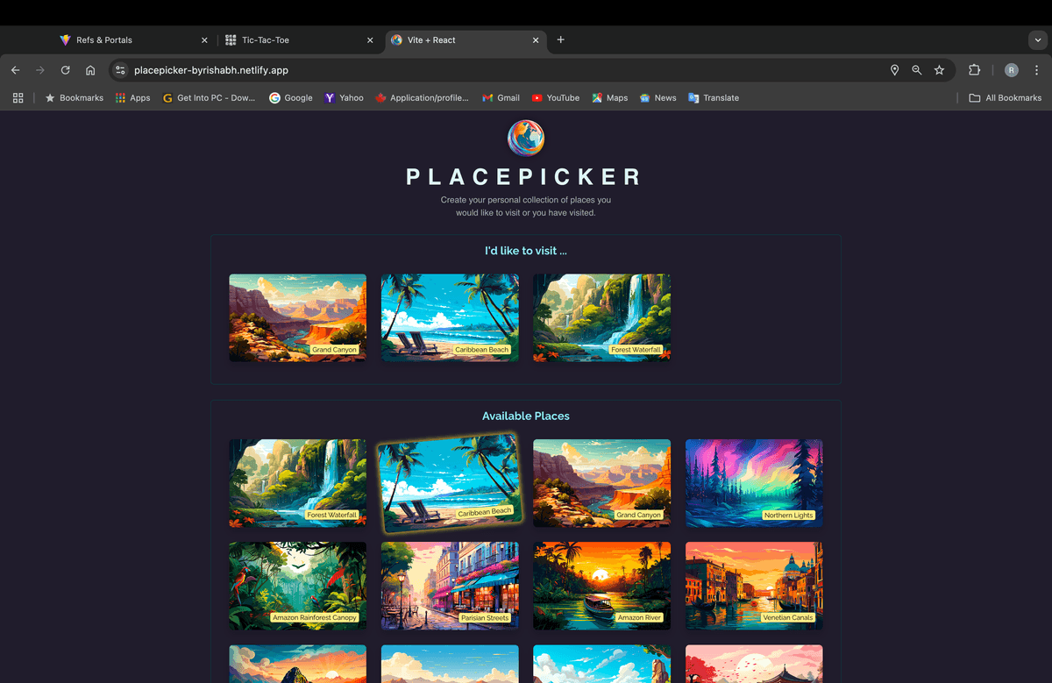
Task: Open the YouTube bookmark
Action: click(555, 98)
